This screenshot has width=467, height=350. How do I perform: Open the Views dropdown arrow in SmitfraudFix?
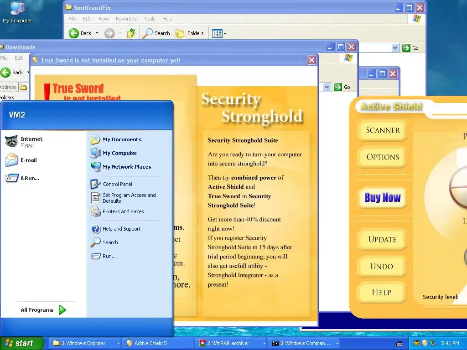coord(225,34)
